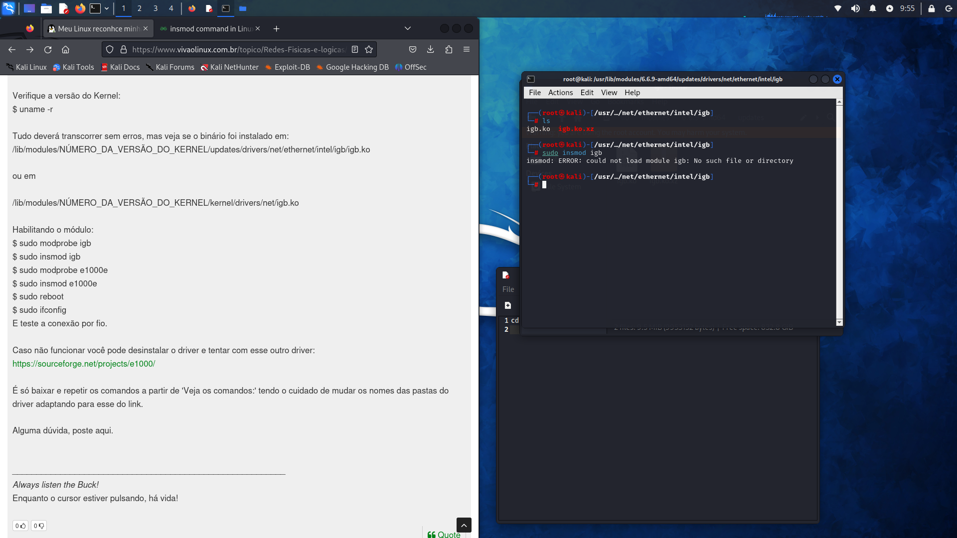Open notifications bell in system tray

tap(873, 8)
